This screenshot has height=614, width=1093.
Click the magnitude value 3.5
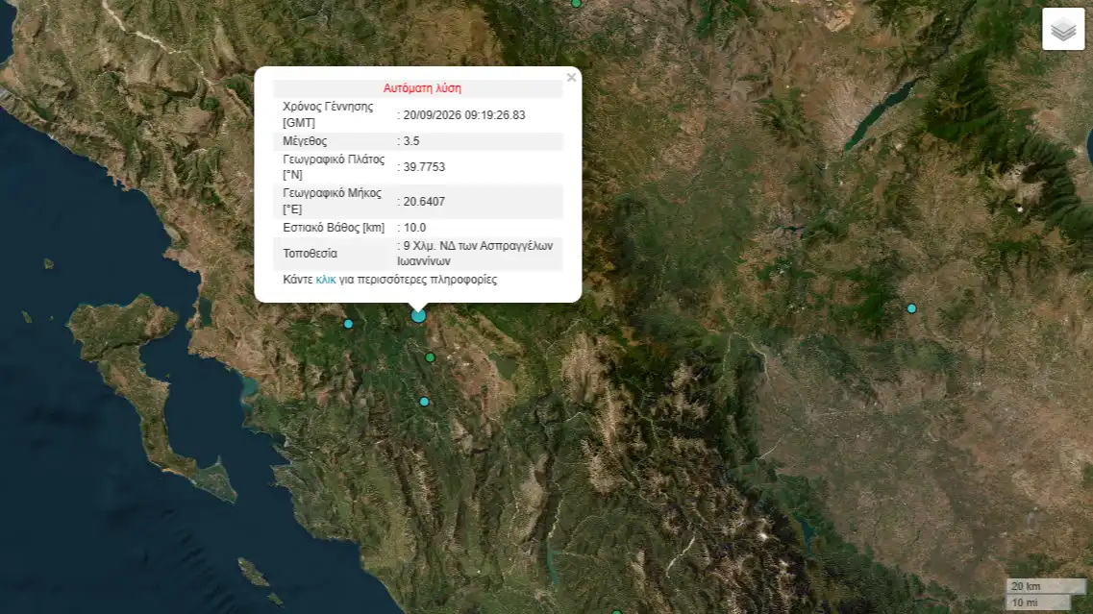coord(411,141)
